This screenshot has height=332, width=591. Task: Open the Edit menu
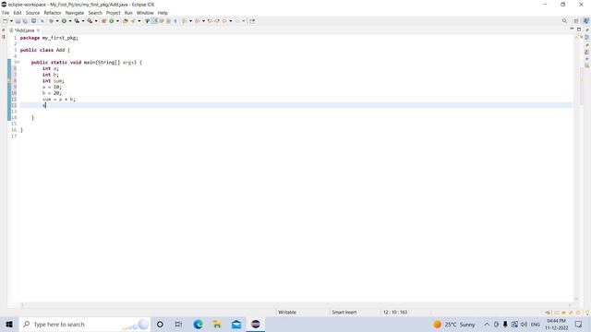(18, 13)
